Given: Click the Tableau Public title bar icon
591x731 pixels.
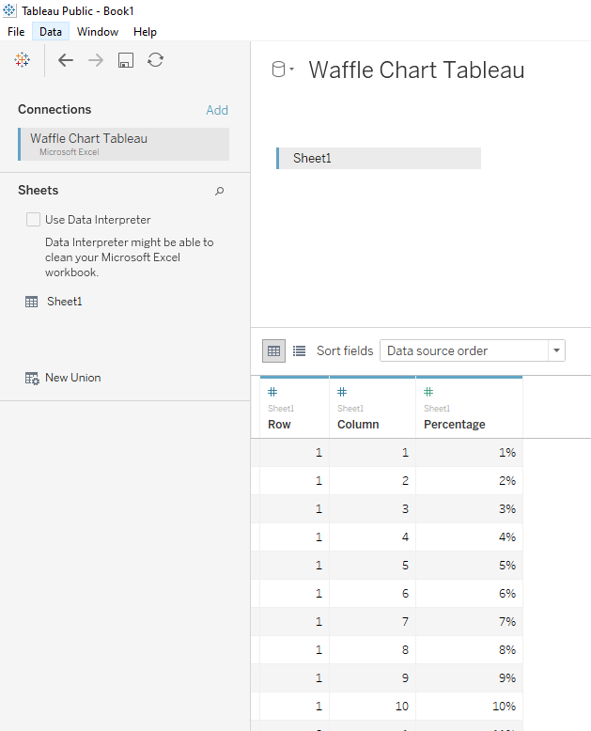Looking at the screenshot, I should click(9, 10).
